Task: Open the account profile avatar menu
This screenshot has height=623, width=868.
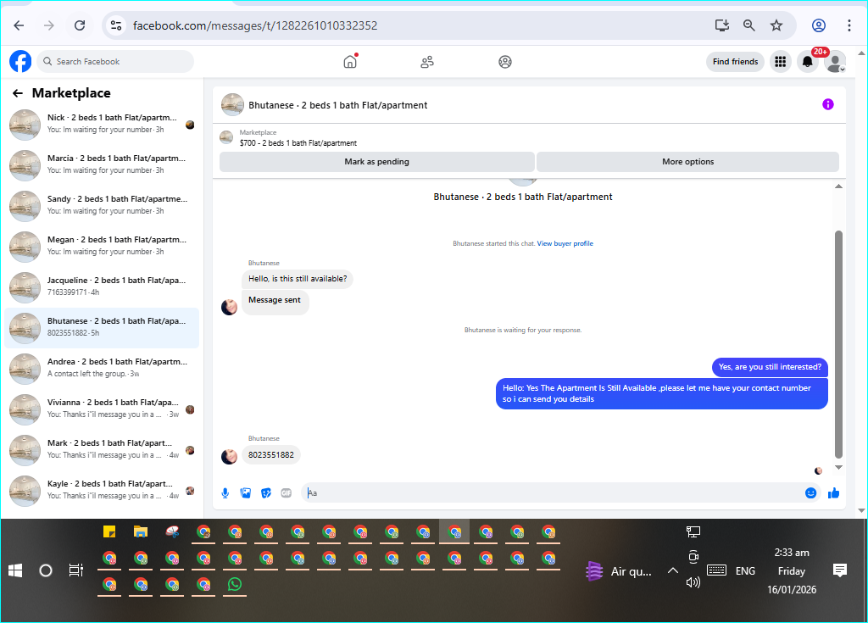Action: (x=835, y=62)
